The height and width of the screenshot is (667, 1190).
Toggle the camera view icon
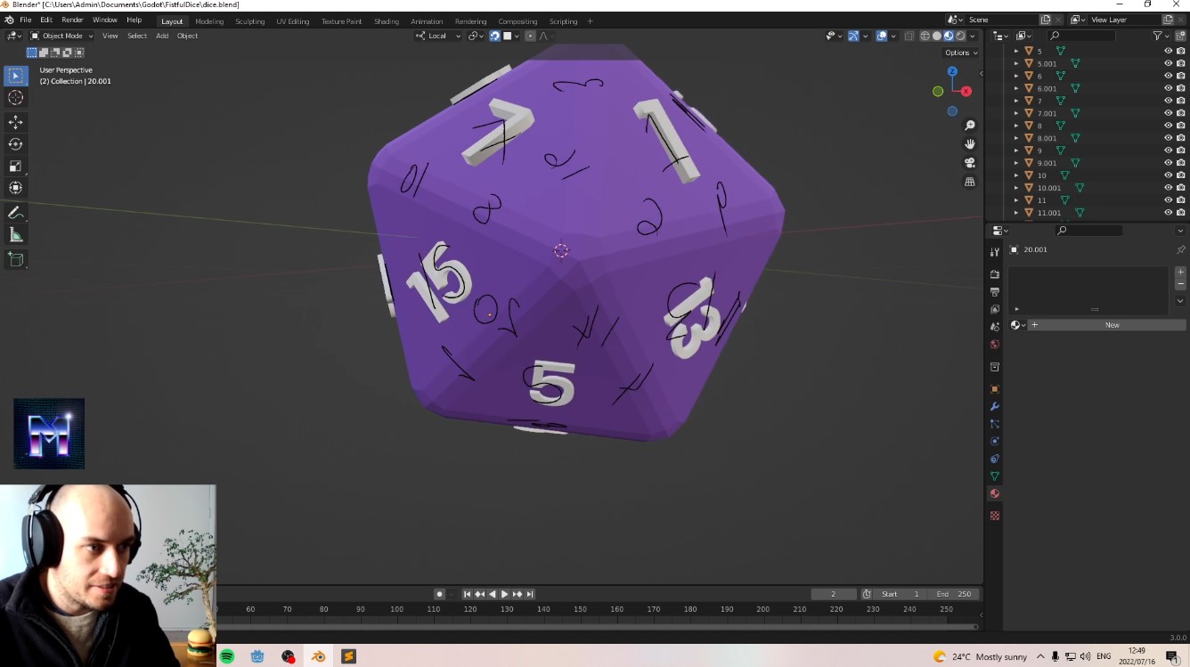click(970, 163)
